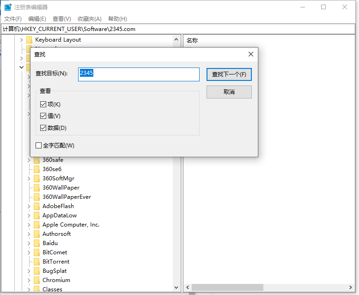Open the 文件(F) menu

point(13,19)
